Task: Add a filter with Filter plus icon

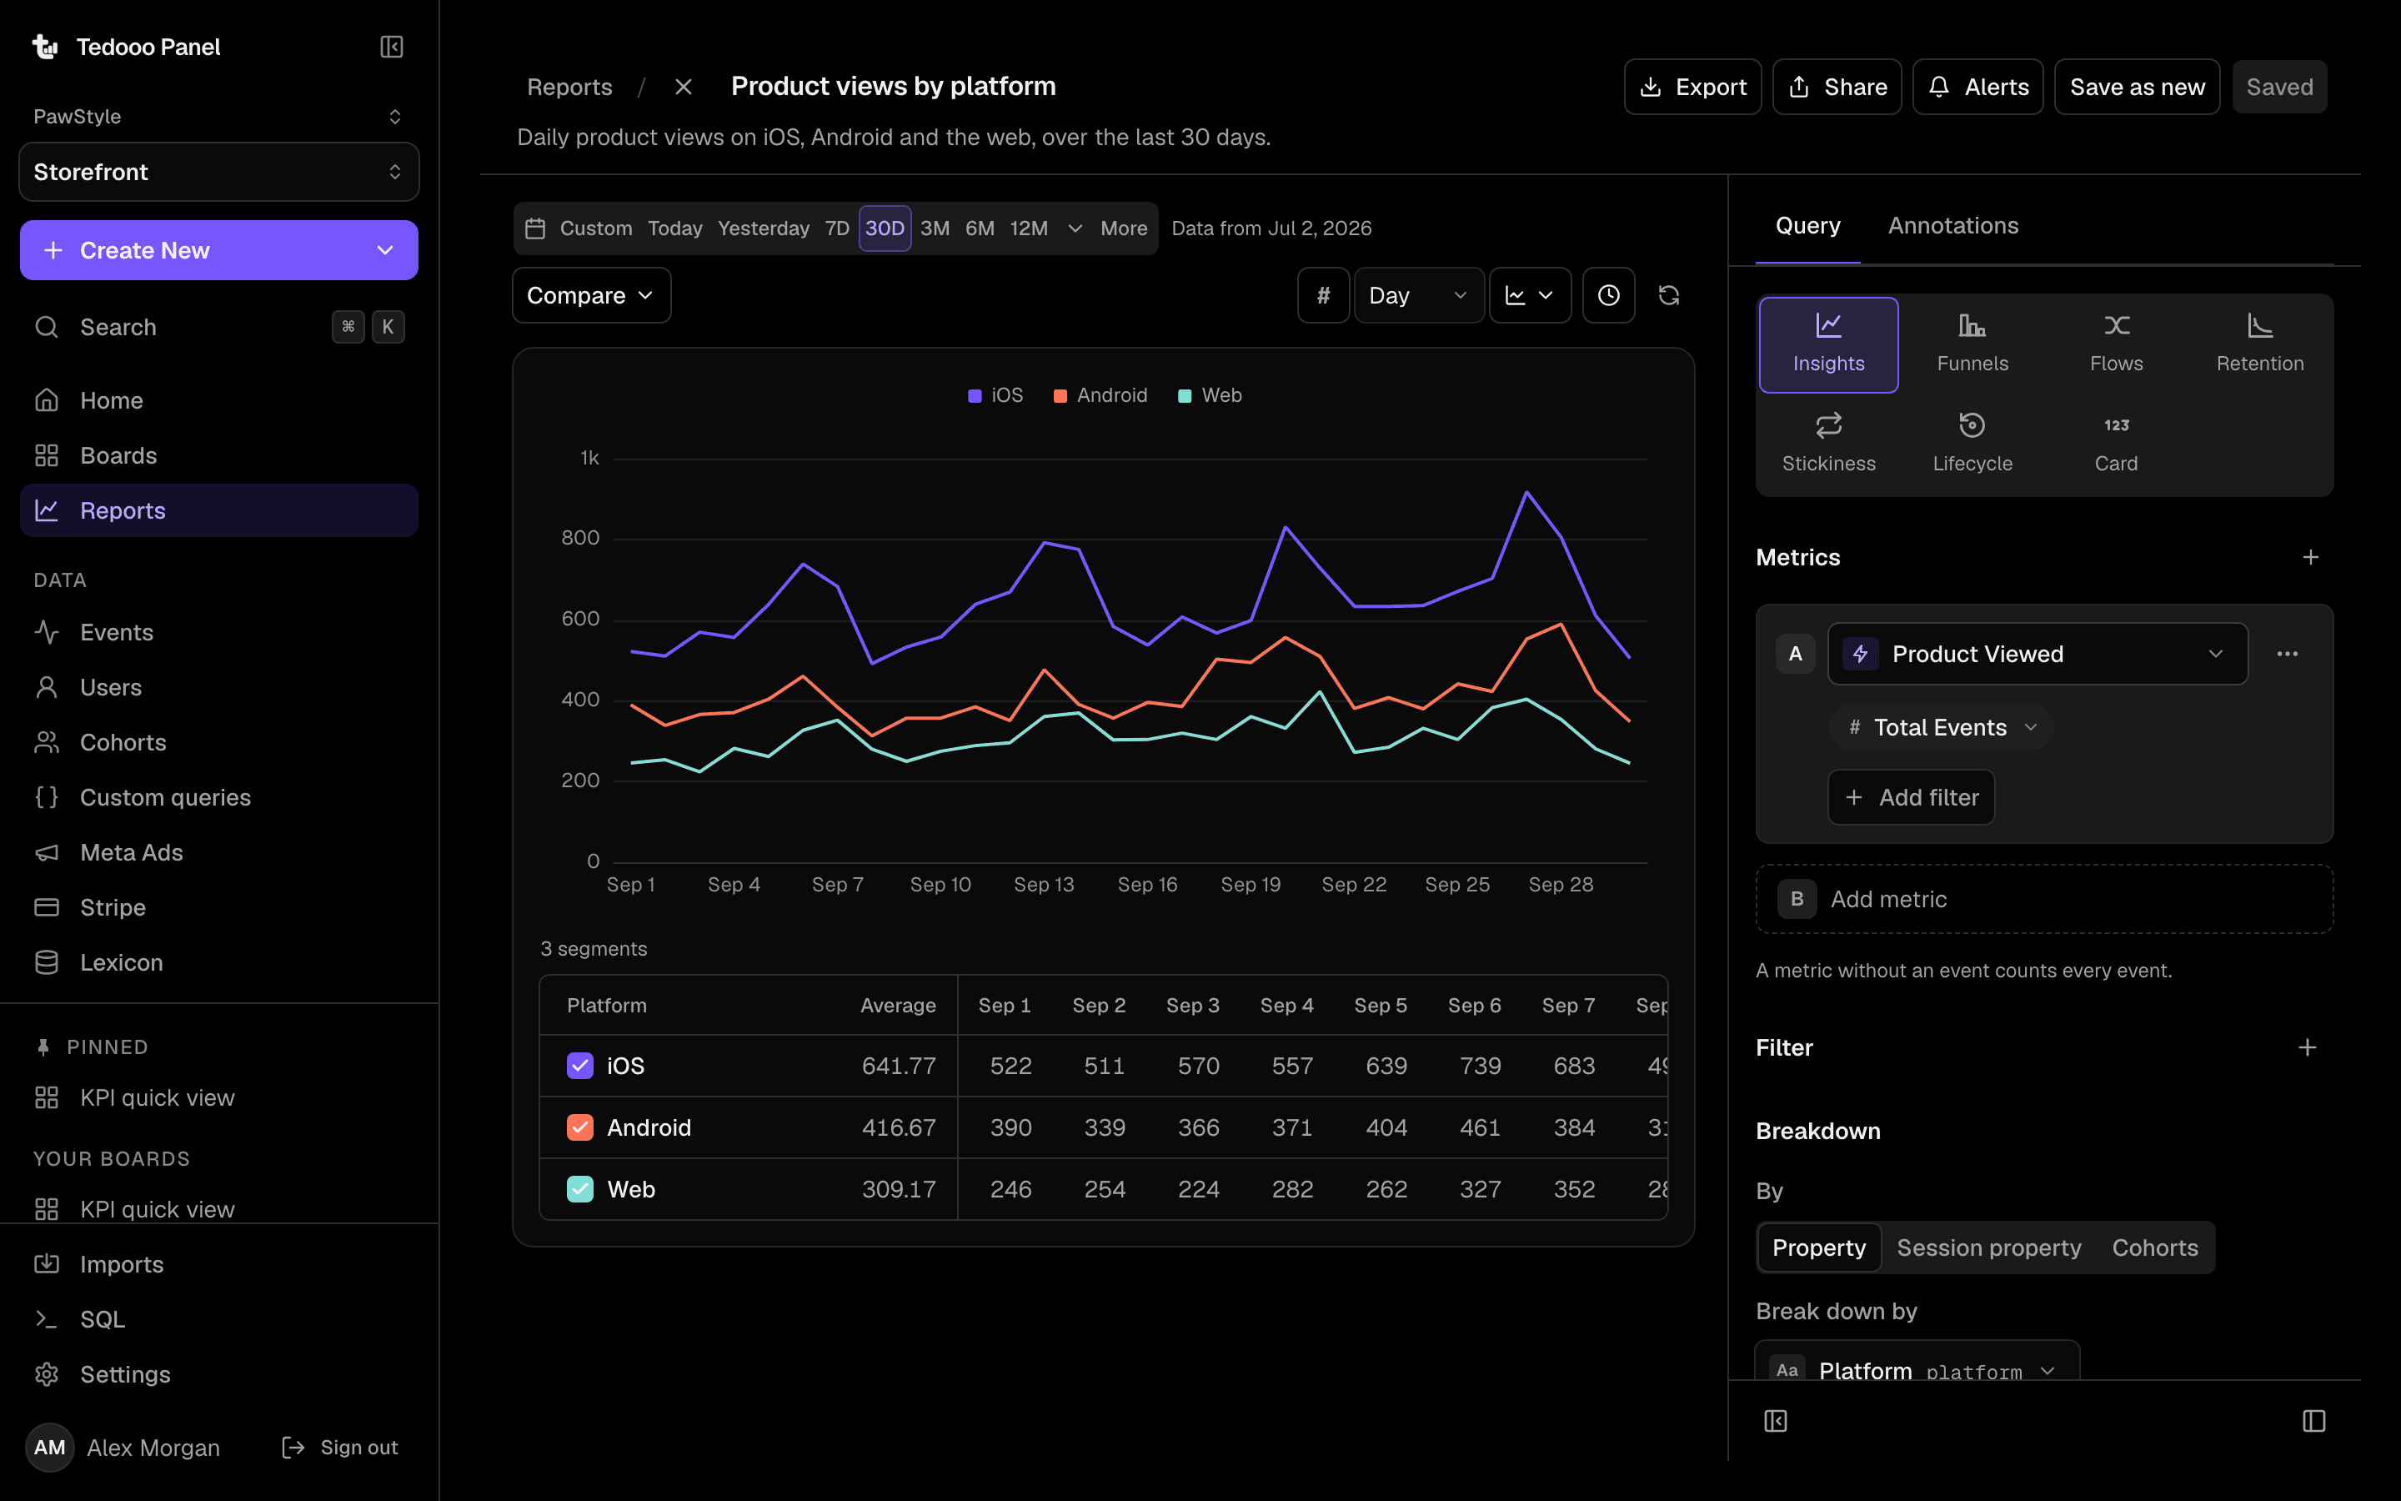Action: pyautogui.click(x=2308, y=1047)
